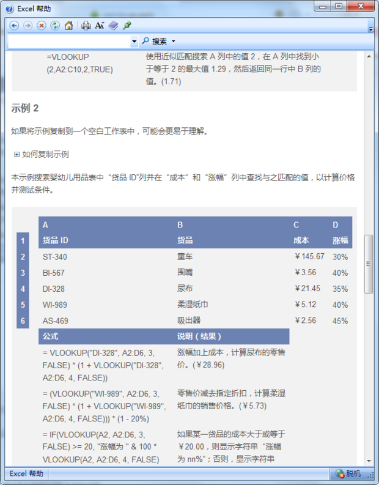Click scrollbar up arrow
Viewport: 379px width, 485px height.
pyautogui.click(x=369, y=57)
